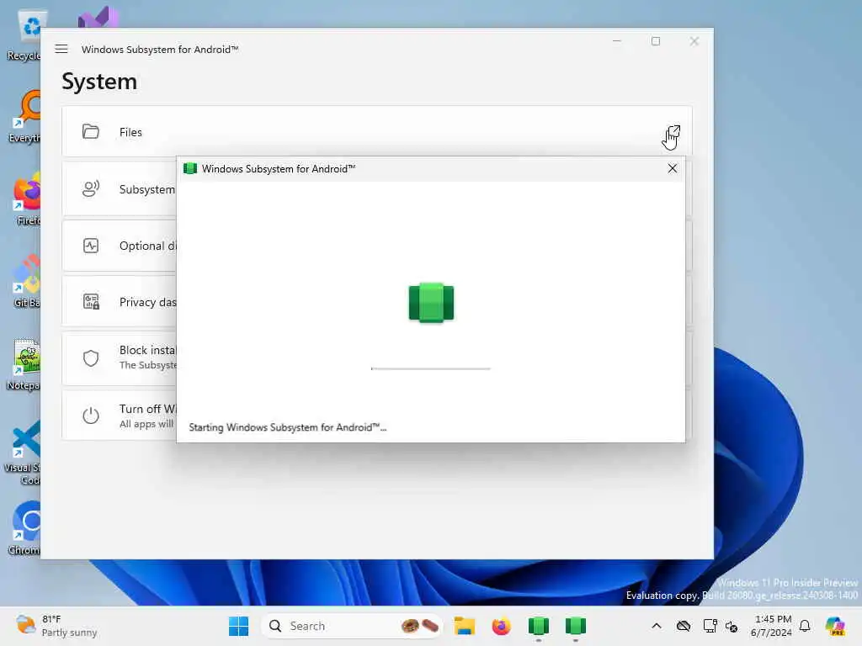Screen dimensions: 862x646
Task: Select the Notepad++ desktop shortcut
Action: point(24,364)
